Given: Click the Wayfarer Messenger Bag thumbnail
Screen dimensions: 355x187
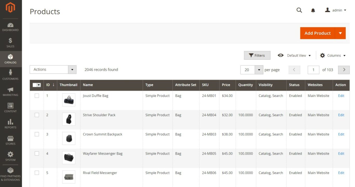Looking at the screenshot, I should (x=69, y=157).
